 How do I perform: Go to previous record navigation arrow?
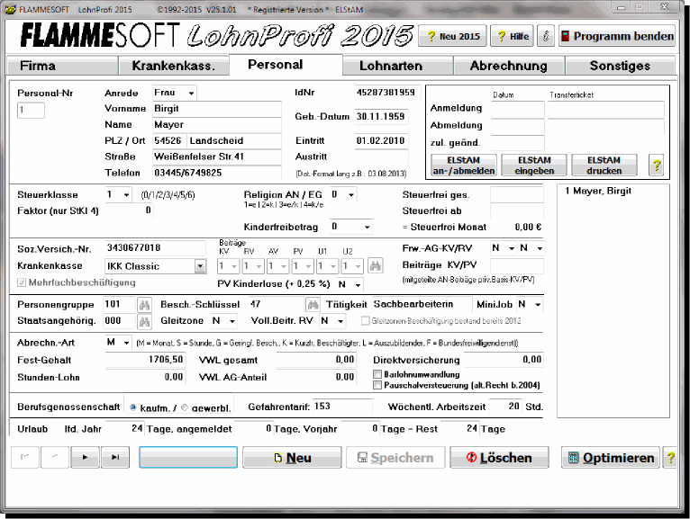55,458
